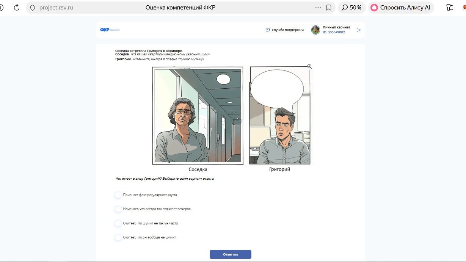Click the support chat icon
Screen dimensions: 466x262
point(268,30)
